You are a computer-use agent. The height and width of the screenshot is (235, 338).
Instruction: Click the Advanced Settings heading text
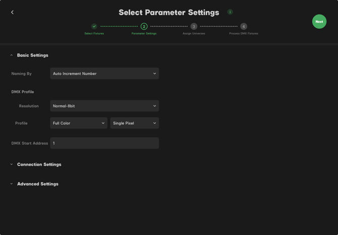[38, 184]
